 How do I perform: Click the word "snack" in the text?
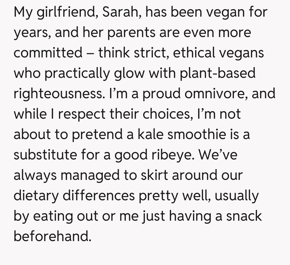tap(244, 216)
